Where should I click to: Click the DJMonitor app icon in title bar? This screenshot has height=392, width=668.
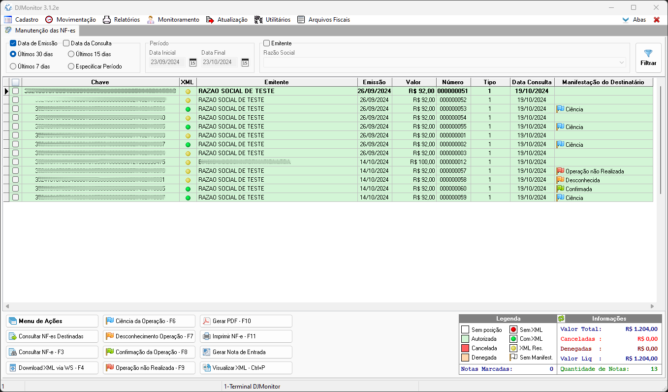click(8, 7)
